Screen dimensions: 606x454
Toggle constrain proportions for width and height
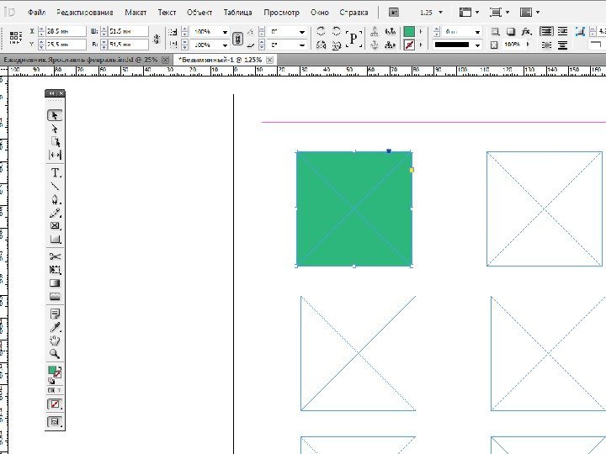pyautogui.click(x=157, y=38)
